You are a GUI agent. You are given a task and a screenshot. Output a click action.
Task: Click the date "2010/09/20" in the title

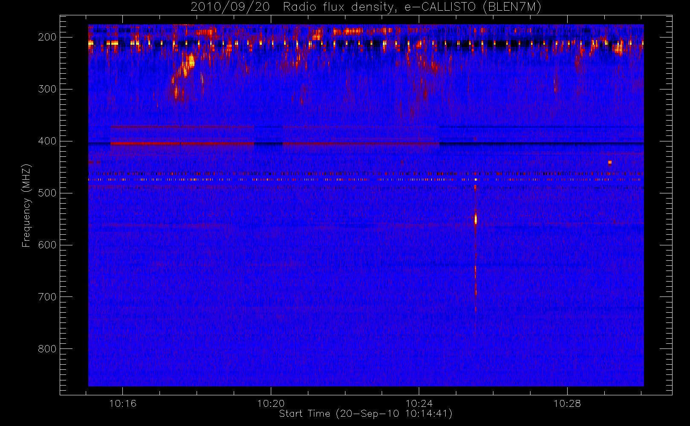[x=230, y=7]
